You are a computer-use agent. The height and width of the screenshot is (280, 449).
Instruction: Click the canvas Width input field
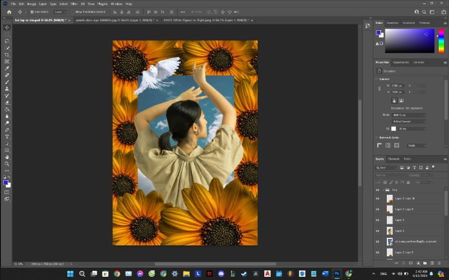[x=398, y=85]
